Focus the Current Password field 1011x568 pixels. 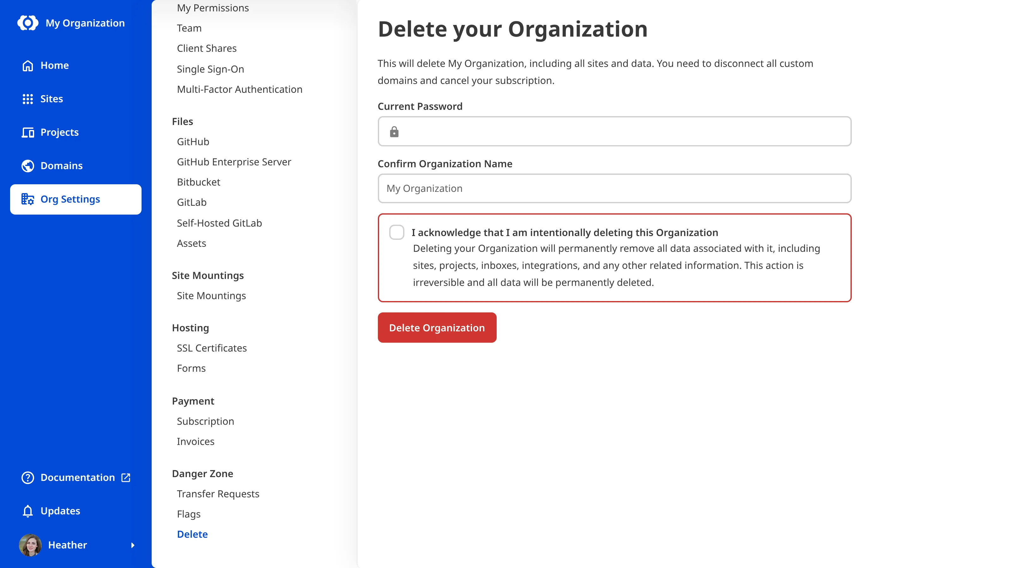click(614, 131)
